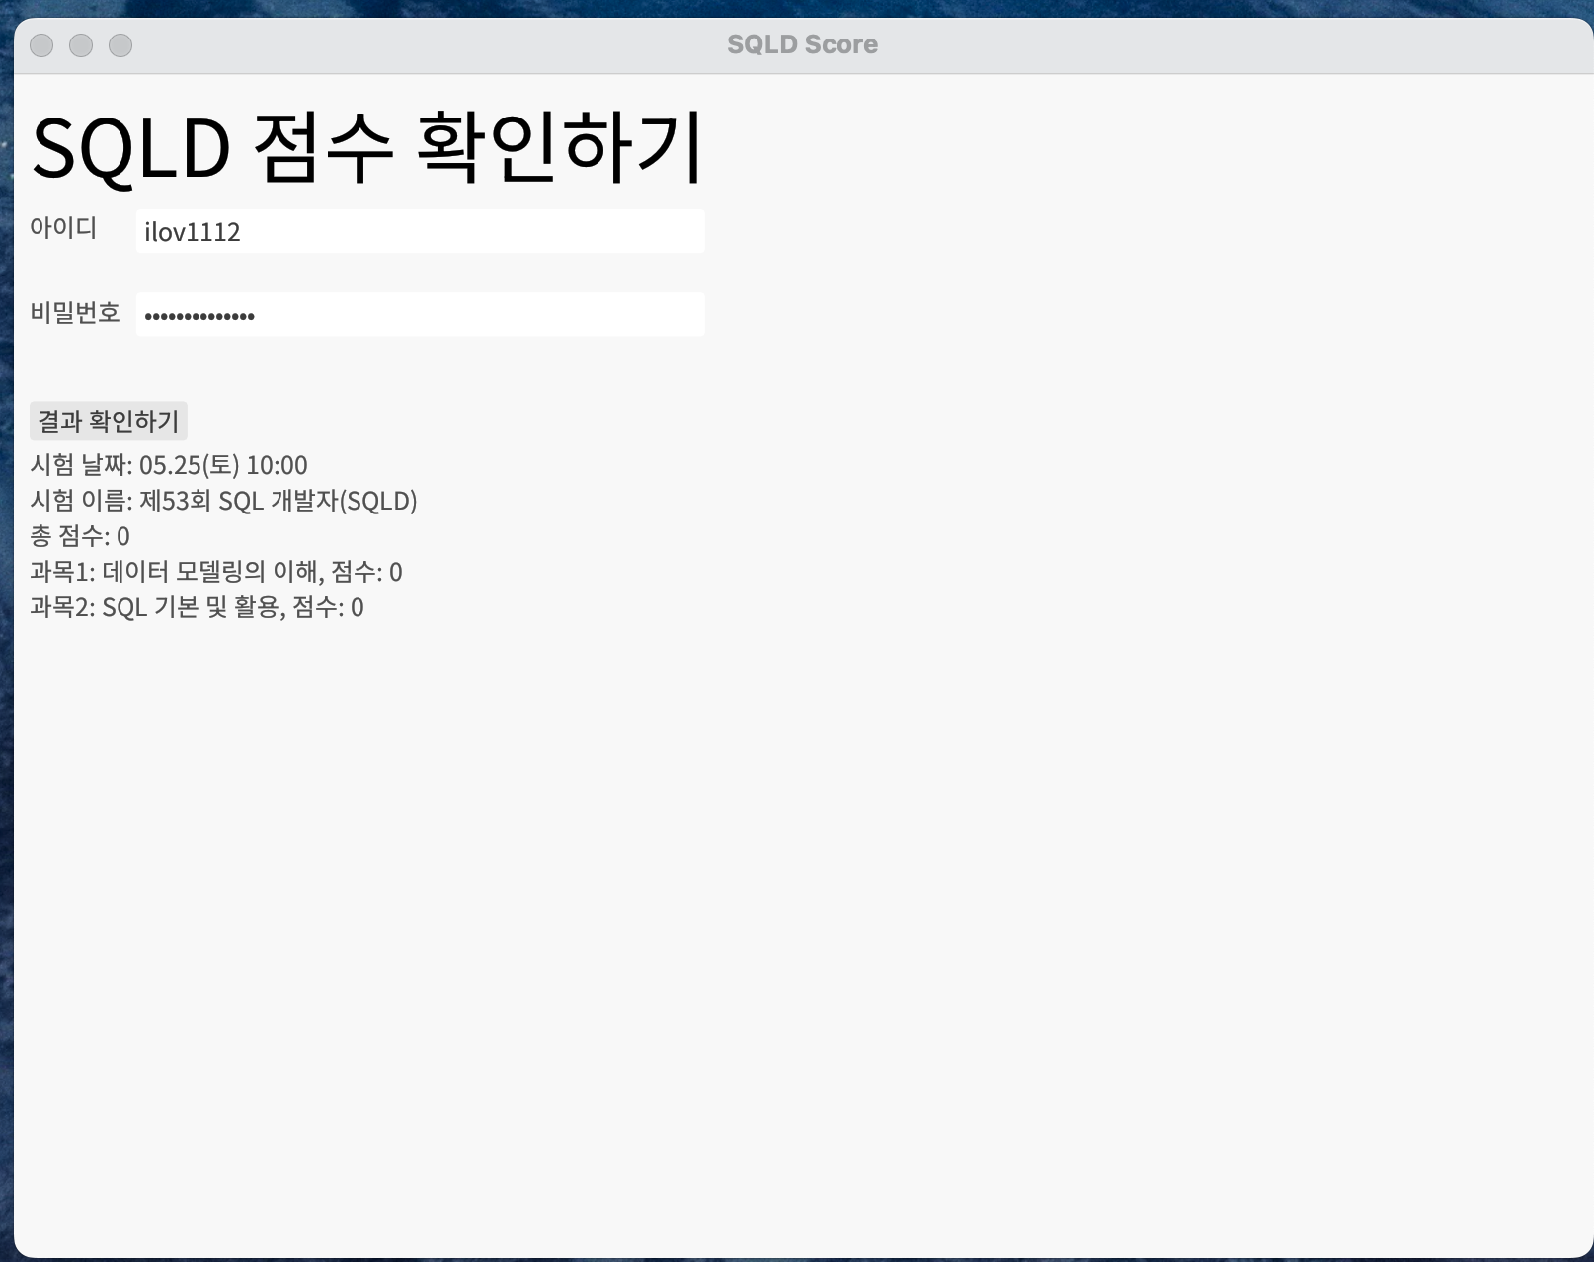The width and height of the screenshot is (1594, 1262).
Task: Click the yellow minimize window control
Action: [x=79, y=44]
